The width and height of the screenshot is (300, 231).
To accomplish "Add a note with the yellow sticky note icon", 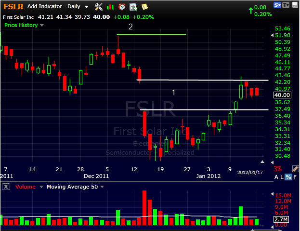I will (x=144, y=7).
